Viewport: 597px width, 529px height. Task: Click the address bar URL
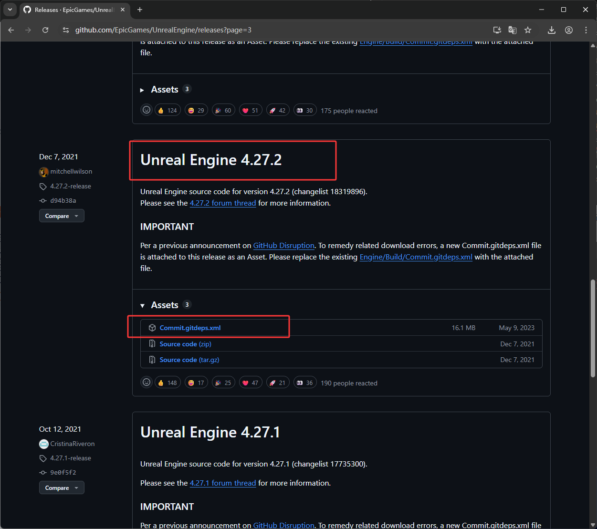163,30
